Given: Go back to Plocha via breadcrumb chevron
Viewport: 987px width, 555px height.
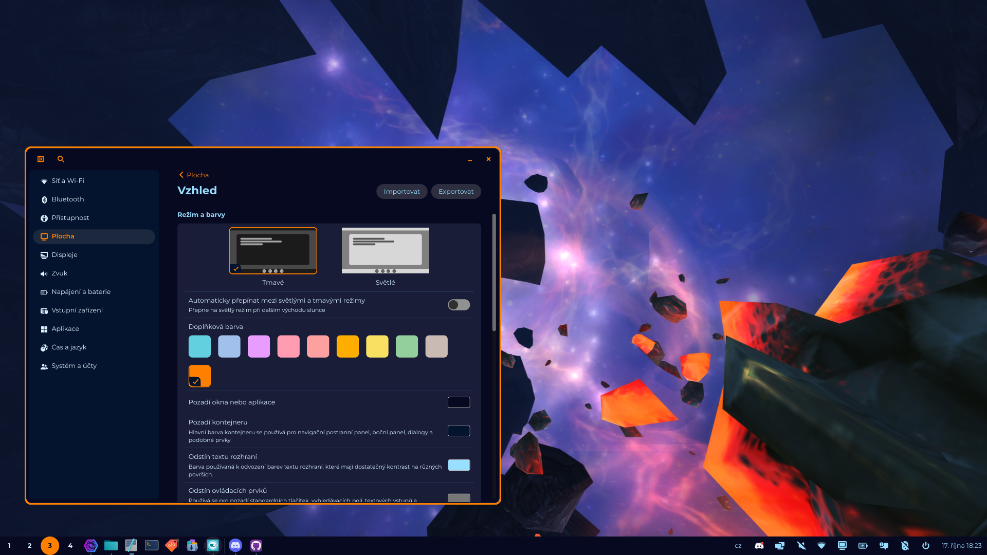Looking at the screenshot, I should pos(181,175).
